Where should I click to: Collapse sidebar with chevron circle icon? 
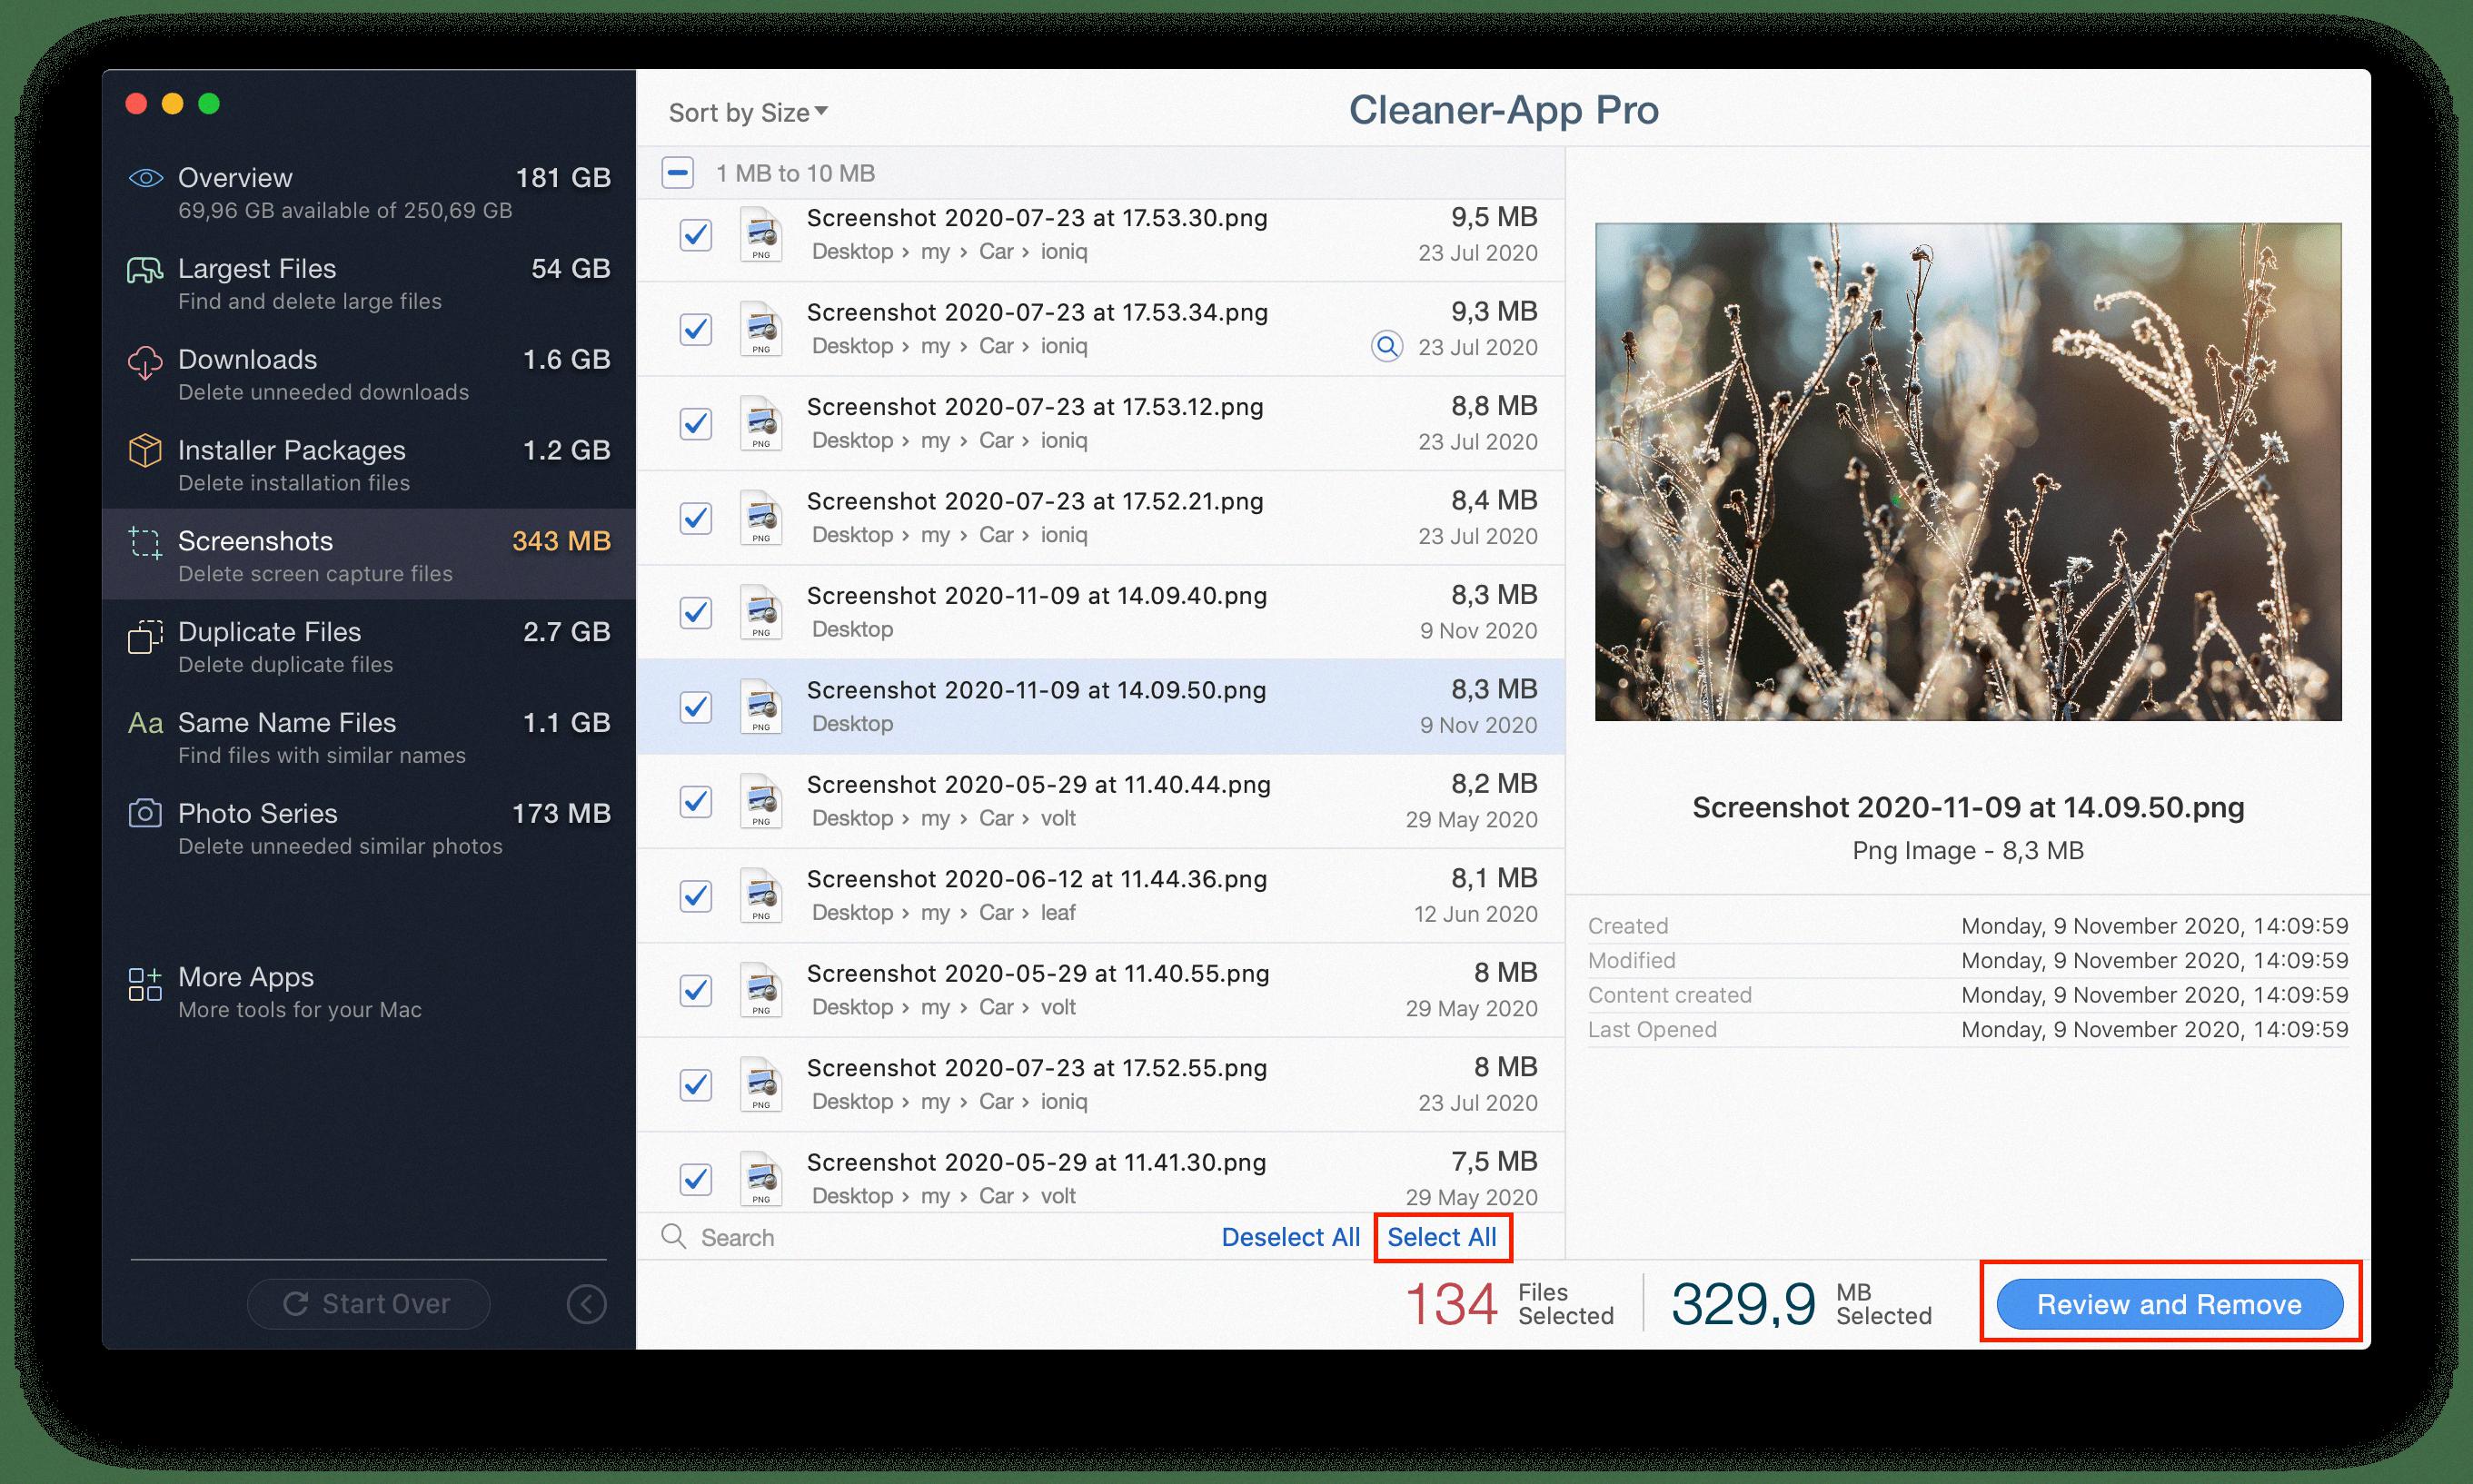tap(586, 1304)
